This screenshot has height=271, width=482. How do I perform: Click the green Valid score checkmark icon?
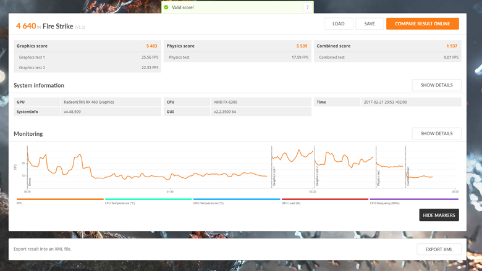coord(166,7)
